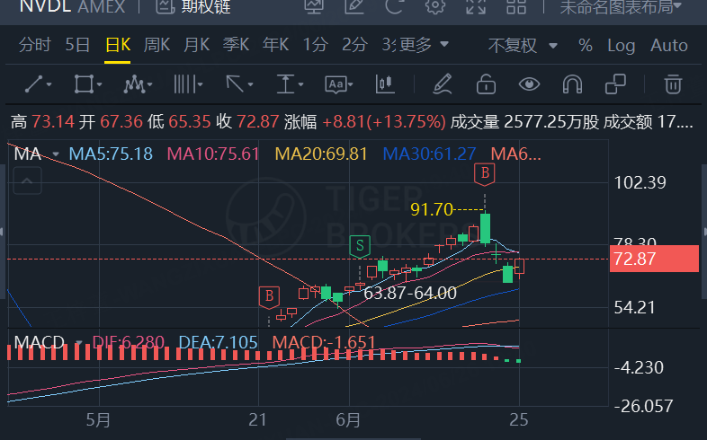Open the candlestick chart style tool
The width and height of the screenshot is (707, 440).
click(x=385, y=84)
